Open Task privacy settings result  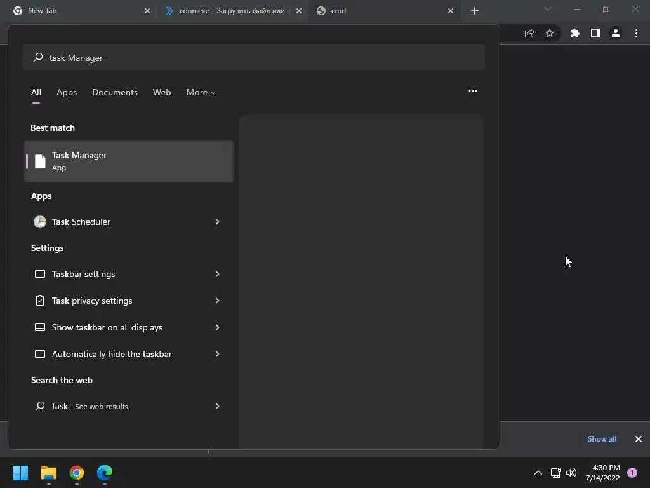click(x=128, y=301)
